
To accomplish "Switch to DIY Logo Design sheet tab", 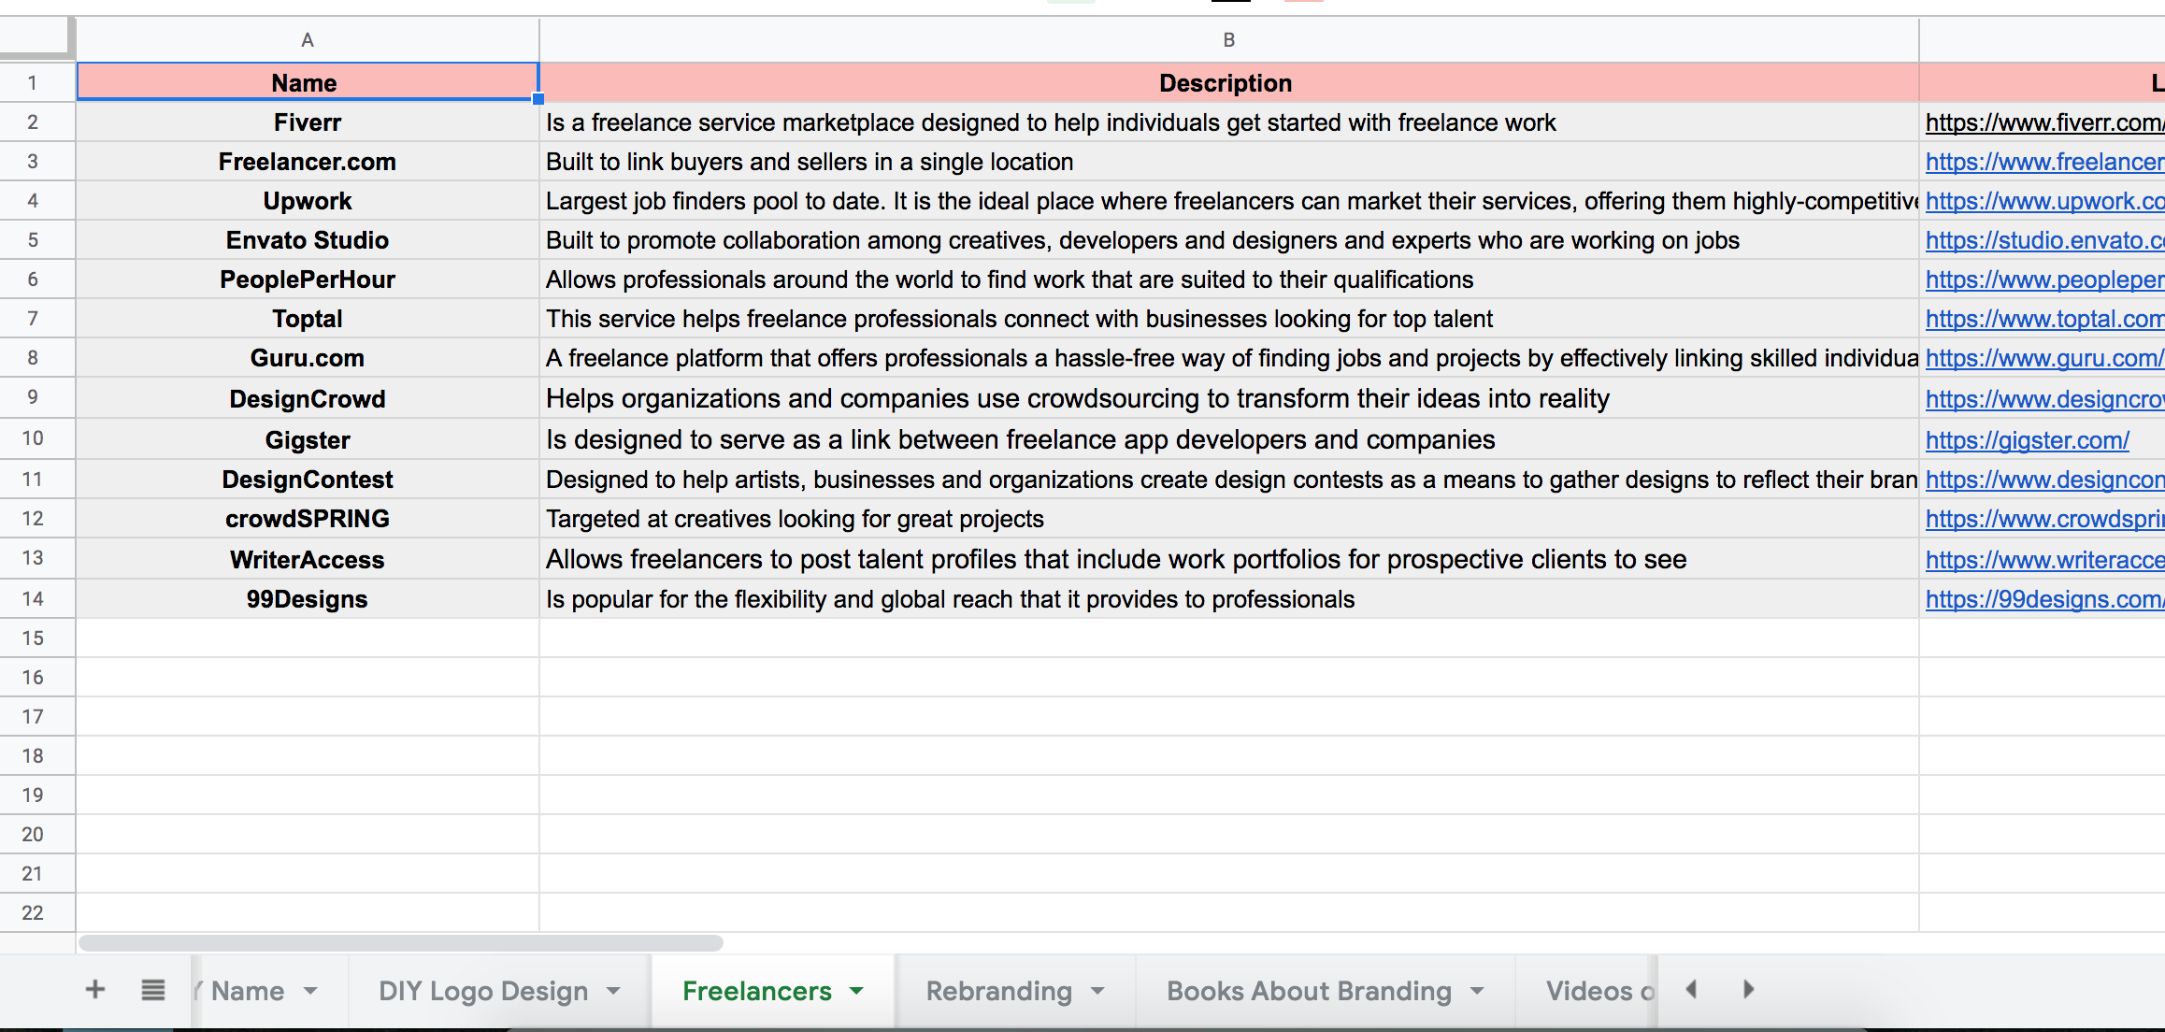I will click(x=483, y=990).
